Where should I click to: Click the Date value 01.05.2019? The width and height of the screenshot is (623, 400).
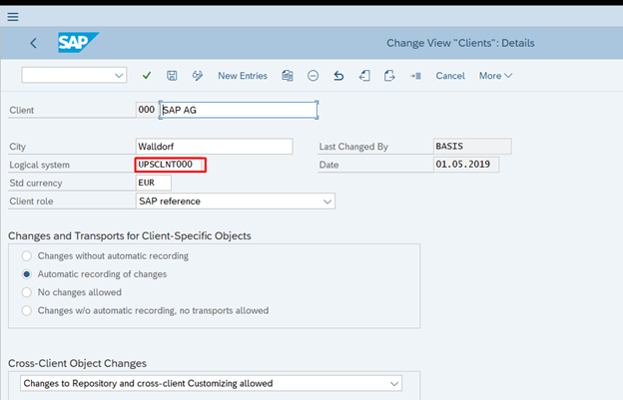pyautogui.click(x=466, y=165)
